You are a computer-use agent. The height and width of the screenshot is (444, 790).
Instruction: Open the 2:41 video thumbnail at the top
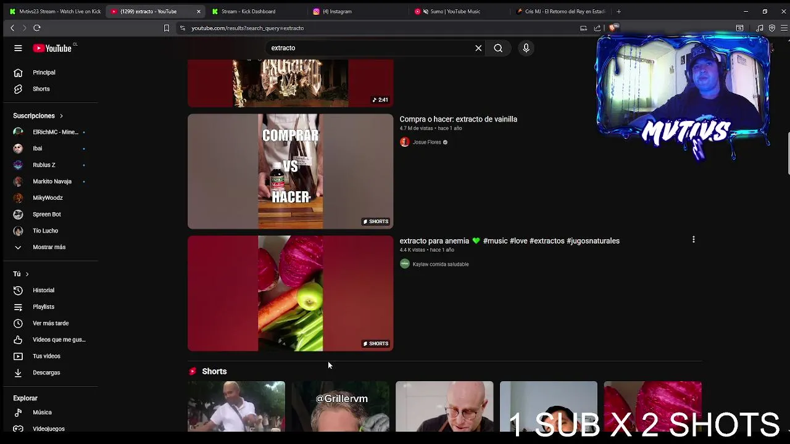(x=290, y=83)
